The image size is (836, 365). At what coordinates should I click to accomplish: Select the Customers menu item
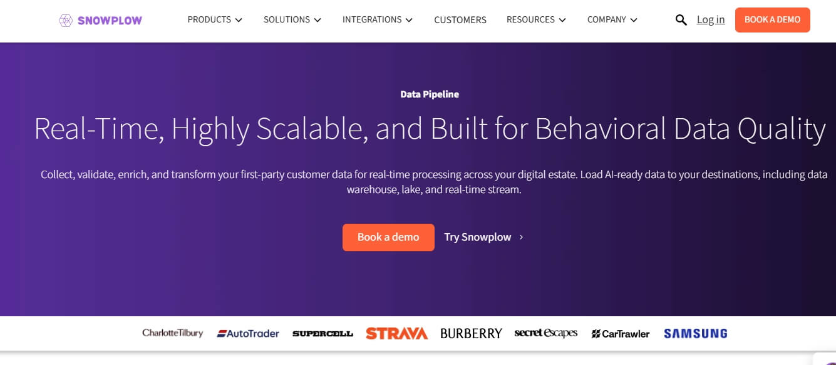(x=460, y=19)
